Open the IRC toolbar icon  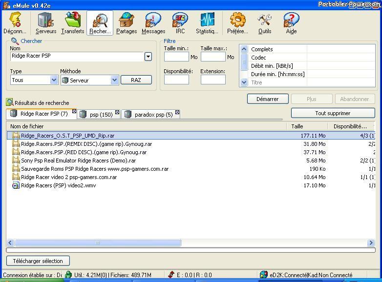tap(180, 23)
